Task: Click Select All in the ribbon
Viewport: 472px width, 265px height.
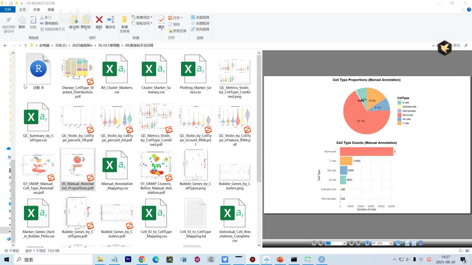Action: pos(200,17)
